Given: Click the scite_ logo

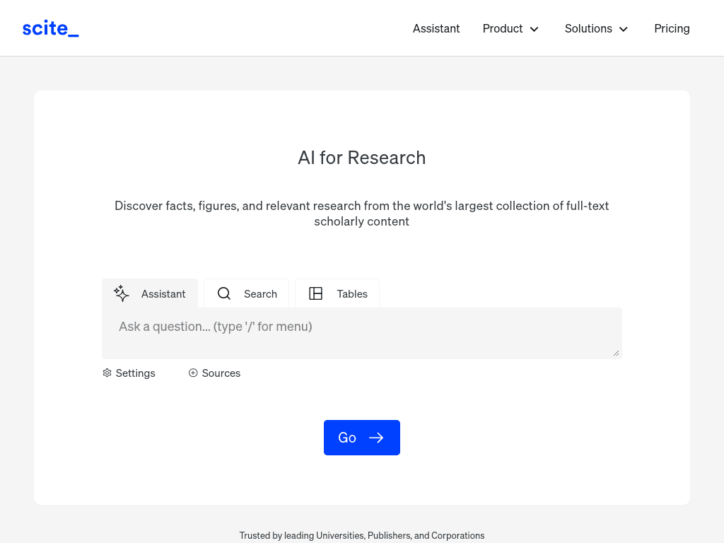Looking at the screenshot, I should tap(50, 28).
